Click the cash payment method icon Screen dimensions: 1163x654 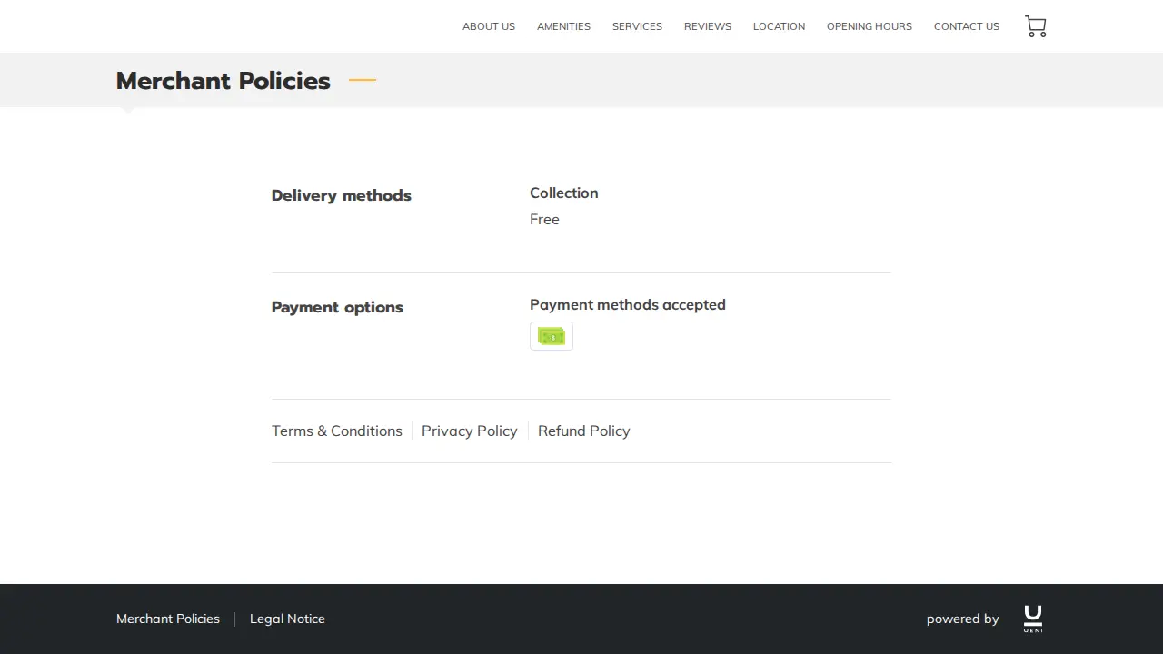tap(552, 336)
